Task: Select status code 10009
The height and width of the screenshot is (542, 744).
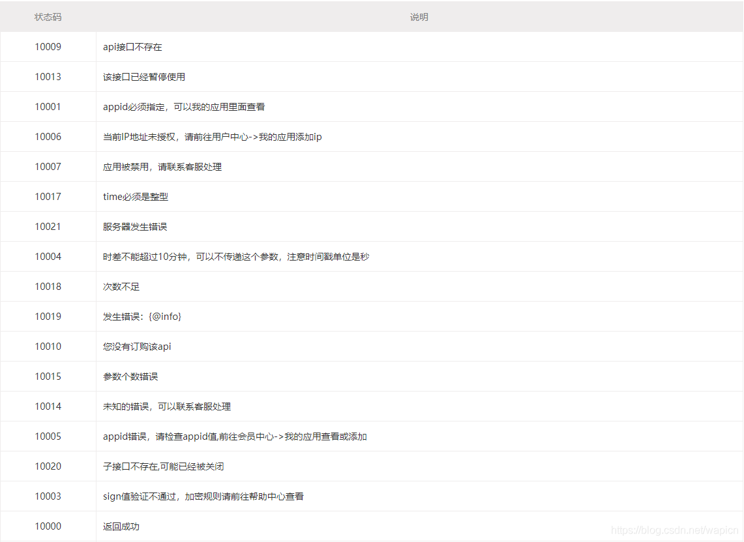Action: pos(48,47)
